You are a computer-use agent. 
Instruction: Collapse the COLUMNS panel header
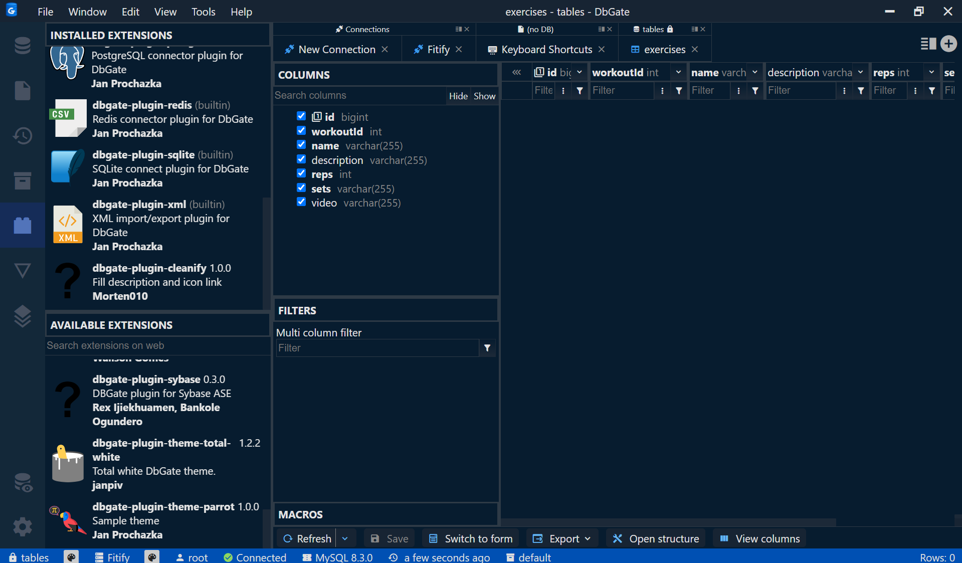(x=385, y=75)
